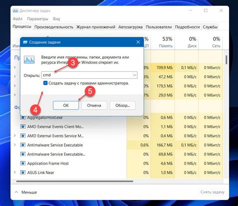The width and height of the screenshot is (238, 206).
Task: Uncheck the administrator rights checkbox
Action: tap(45, 83)
